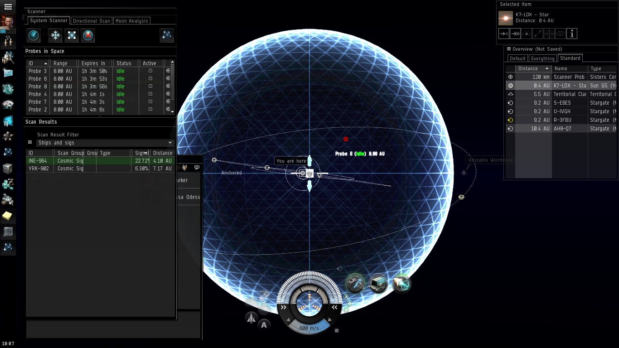Sort overview by the Name column header
This screenshot has width=619, height=348.
(x=570, y=68)
